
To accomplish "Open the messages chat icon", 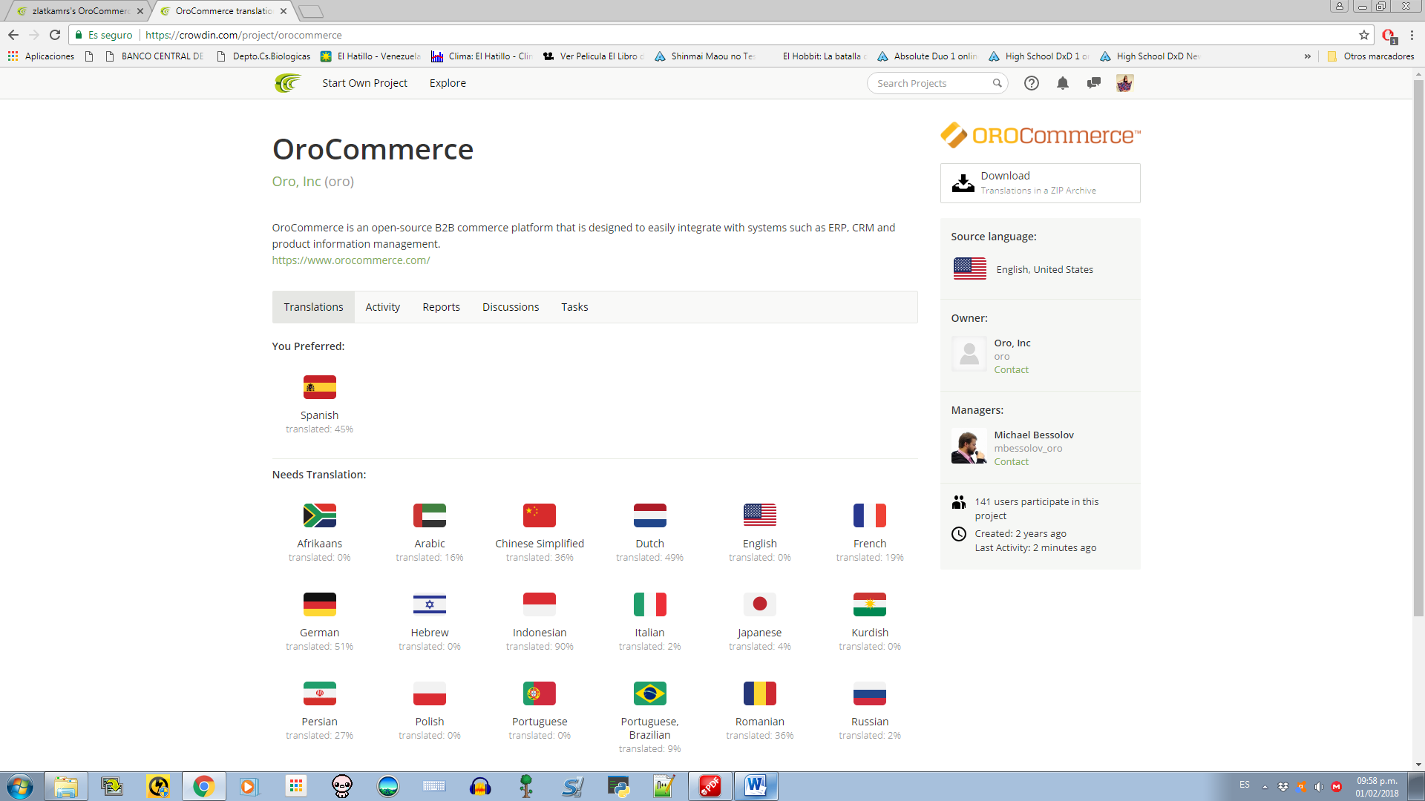I will [1093, 83].
